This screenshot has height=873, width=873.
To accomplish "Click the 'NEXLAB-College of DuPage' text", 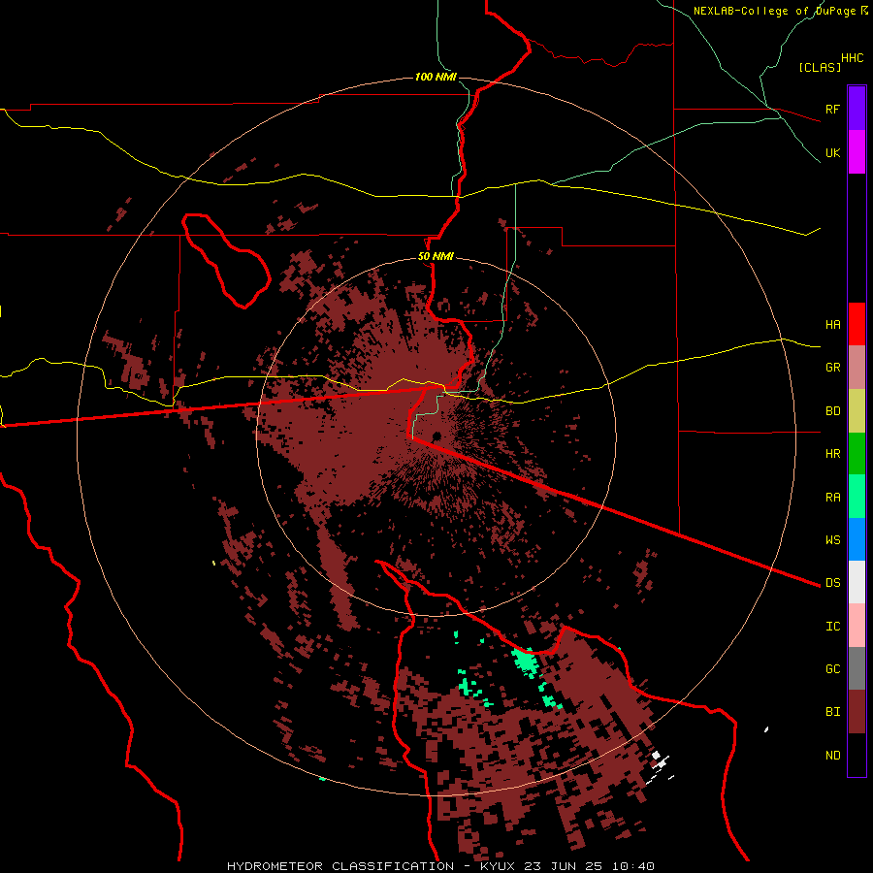I will coord(774,11).
